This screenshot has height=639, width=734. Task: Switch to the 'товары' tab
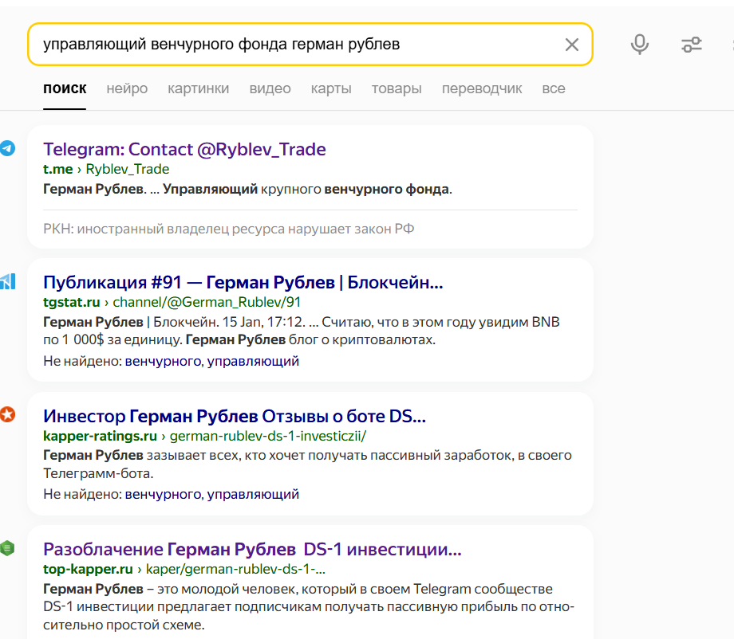tap(397, 88)
